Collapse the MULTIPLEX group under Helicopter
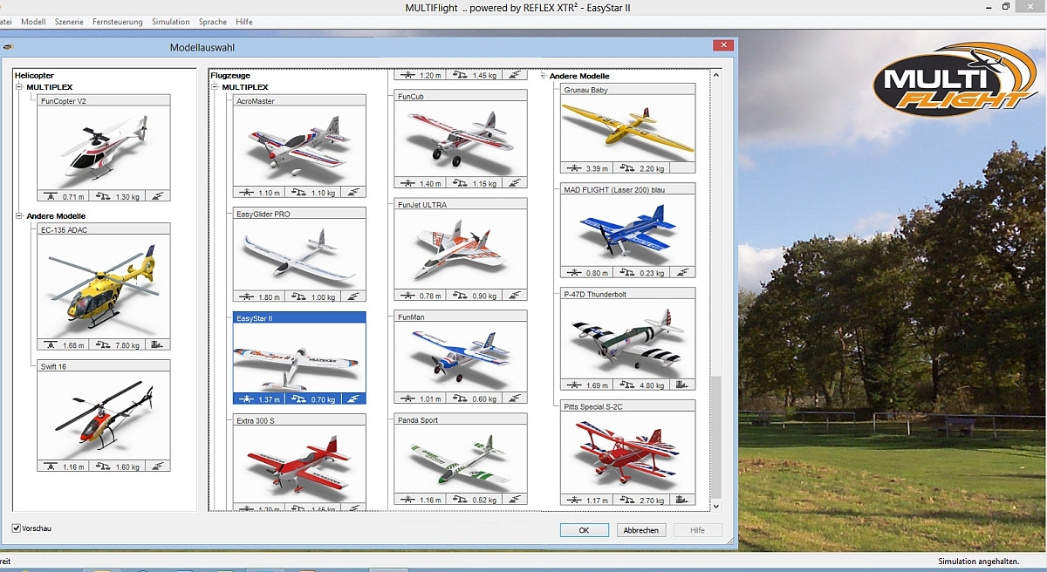 [x=19, y=87]
